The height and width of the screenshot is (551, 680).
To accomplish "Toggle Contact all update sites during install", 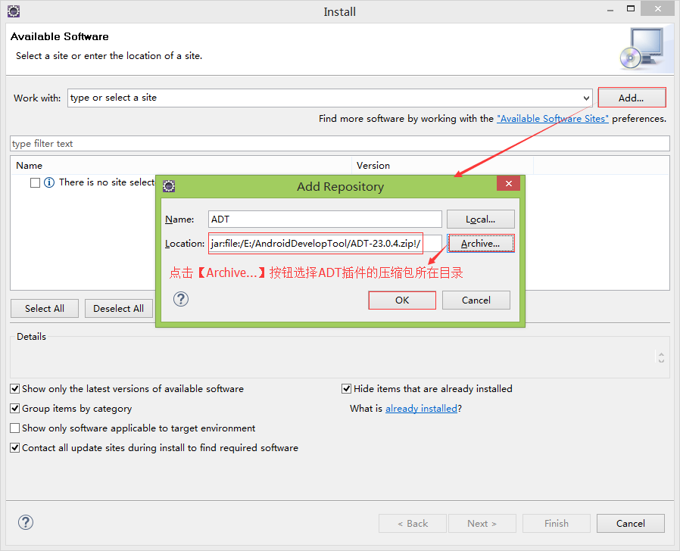I will (14, 448).
